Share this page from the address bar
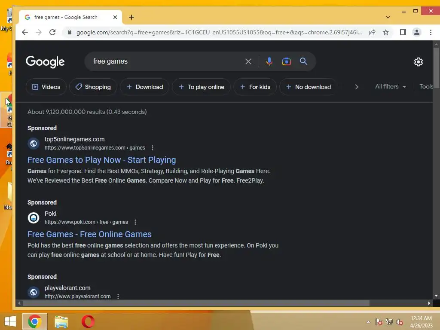The height and width of the screenshot is (330, 440). [x=372, y=32]
